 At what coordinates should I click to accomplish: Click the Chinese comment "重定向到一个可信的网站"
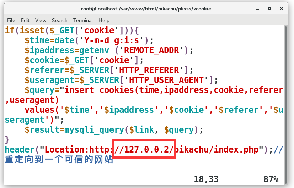[x=59, y=159]
